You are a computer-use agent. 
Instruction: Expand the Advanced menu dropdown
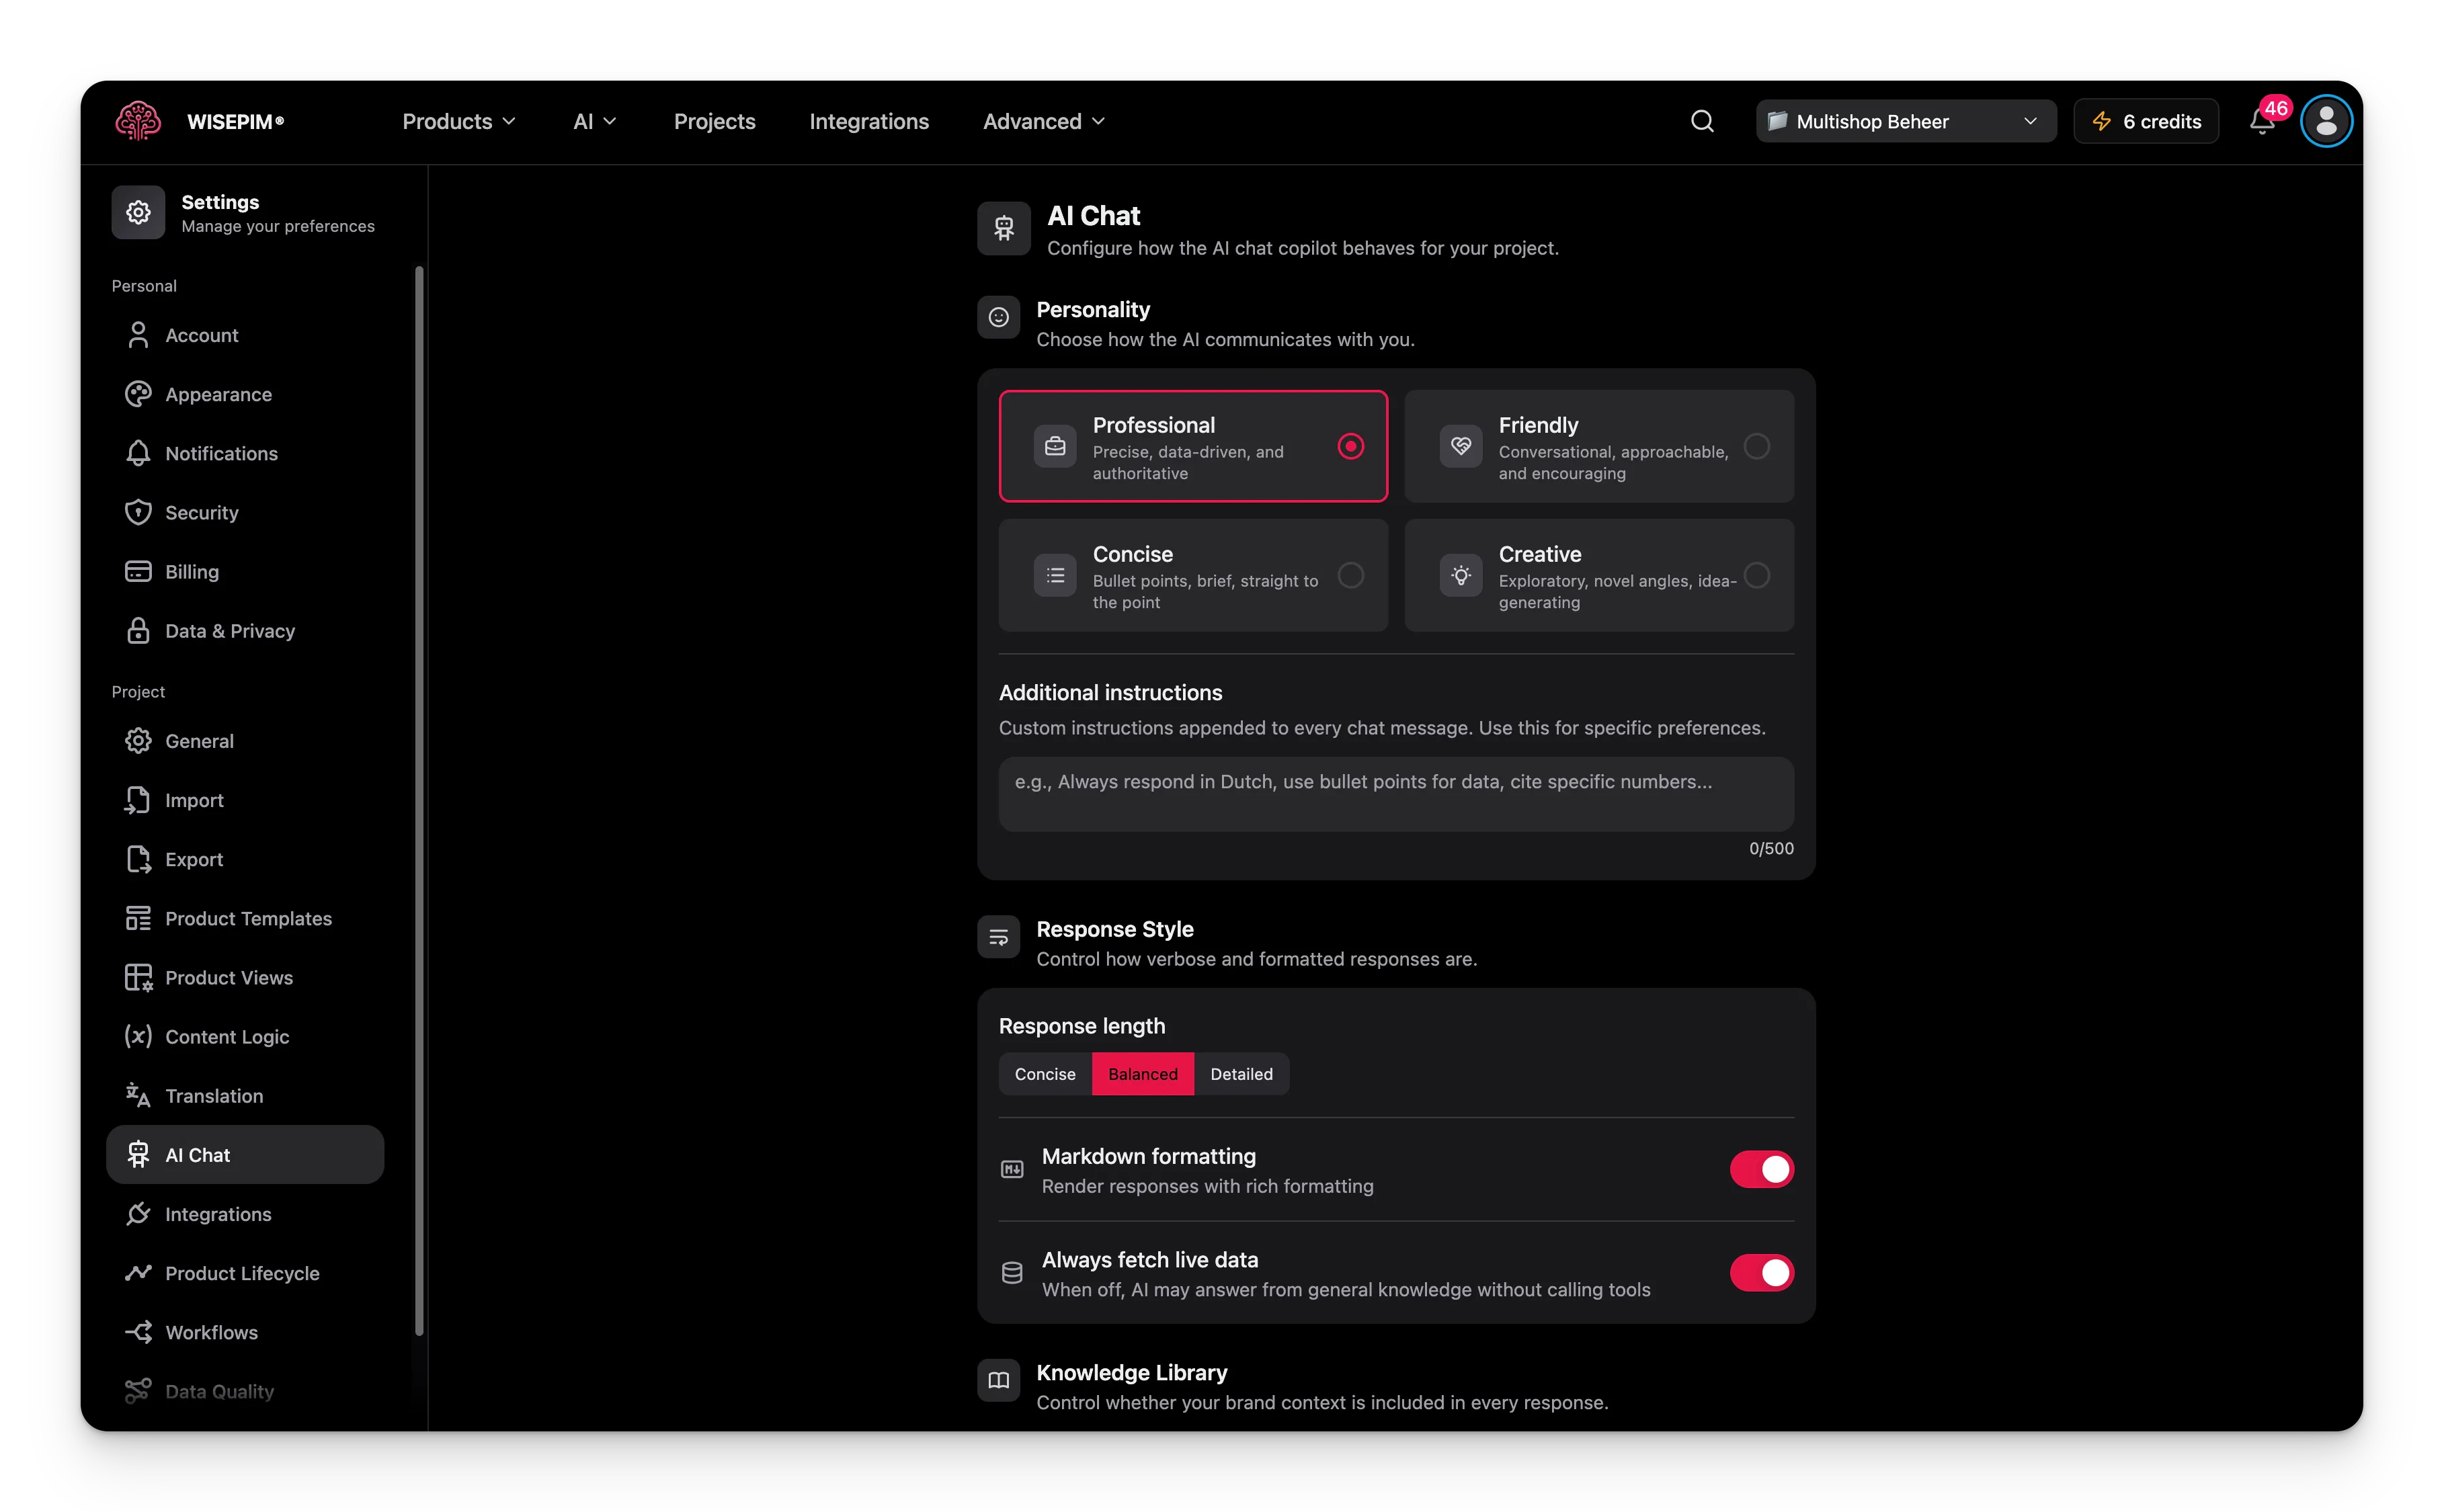click(x=1043, y=121)
